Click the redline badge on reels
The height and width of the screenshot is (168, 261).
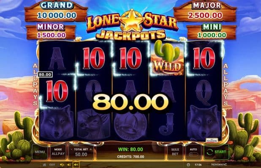coord(212,141)
